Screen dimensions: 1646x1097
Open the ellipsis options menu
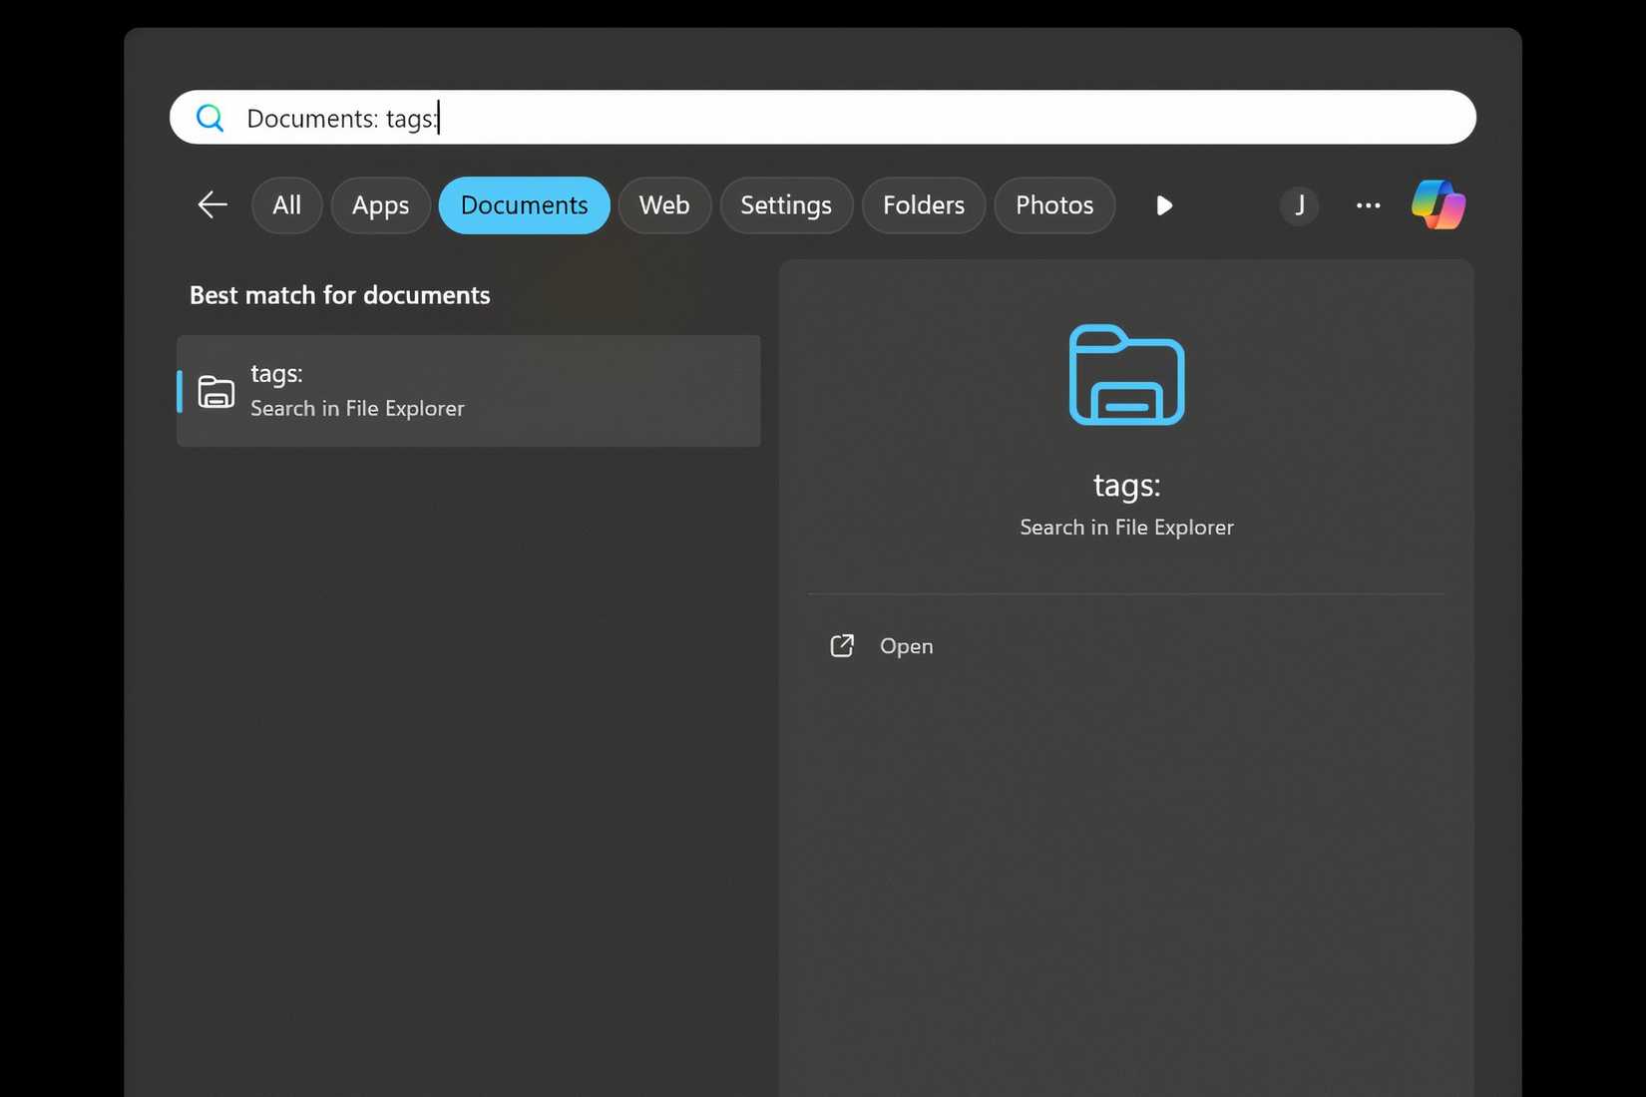pos(1368,205)
